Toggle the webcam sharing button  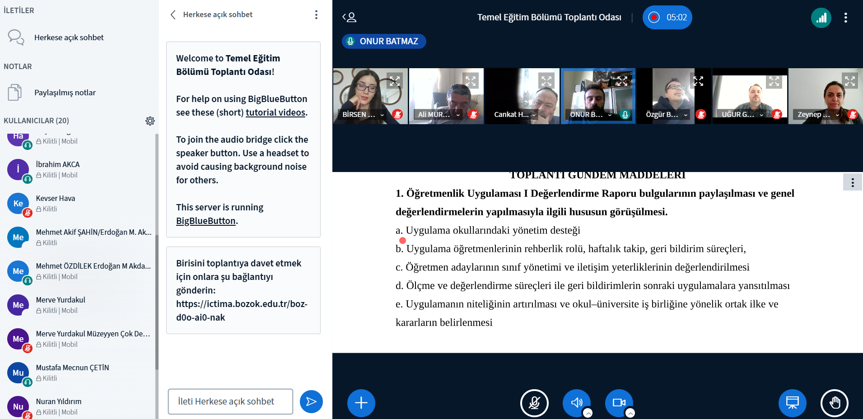tap(619, 403)
